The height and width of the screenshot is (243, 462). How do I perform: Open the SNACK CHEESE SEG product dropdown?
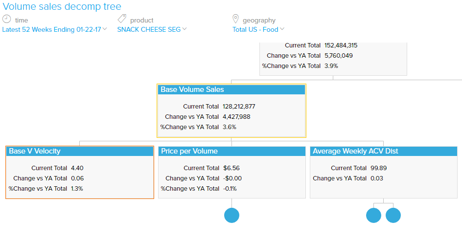[x=152, y=29]
